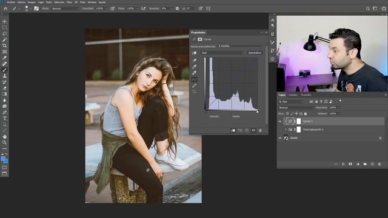Select the Gradient tool

(4, 94)
